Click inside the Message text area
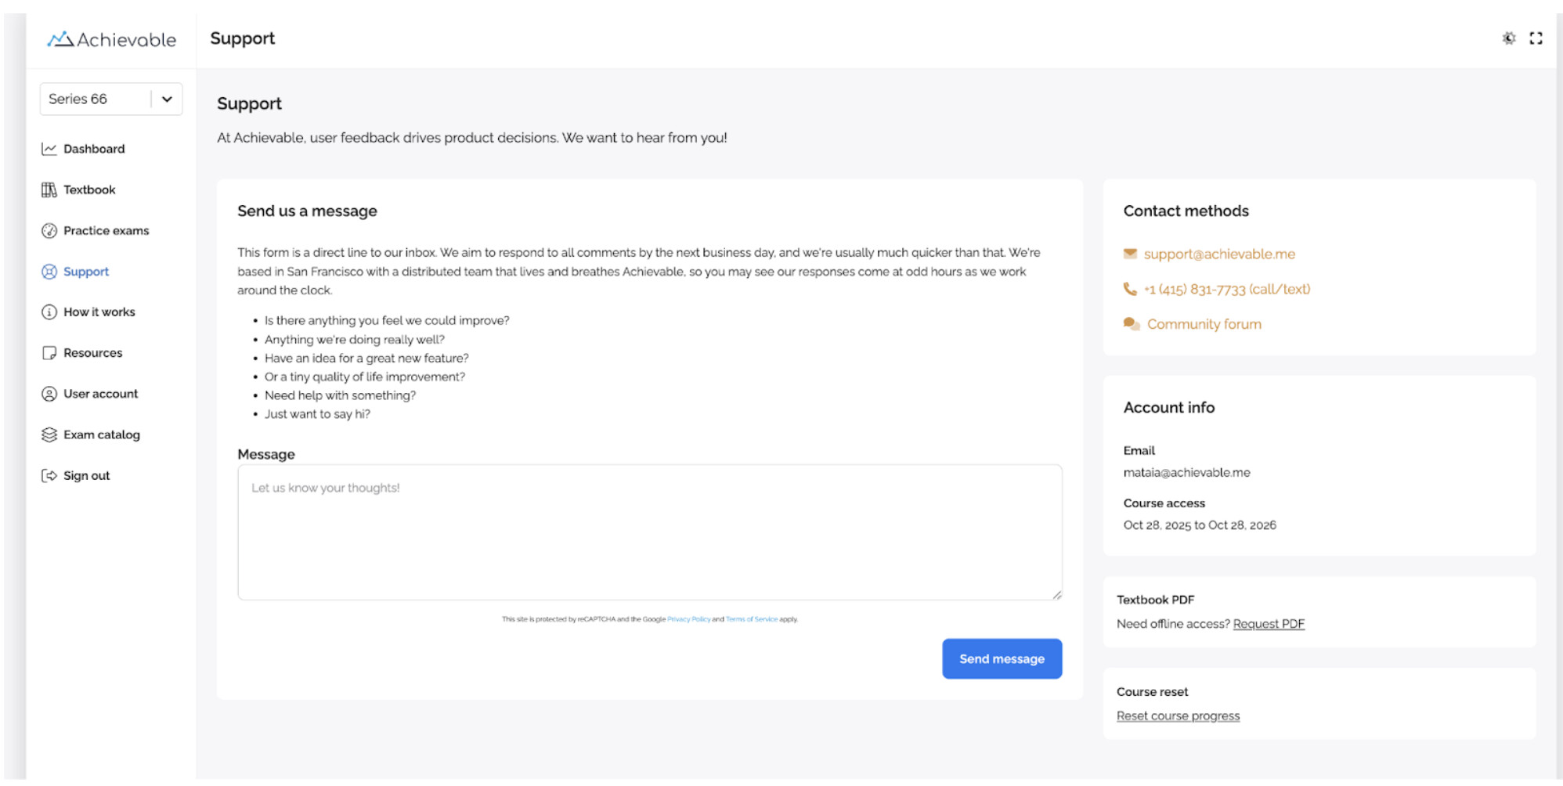This screenshot has width=1563, height=786. click(649, 532)
